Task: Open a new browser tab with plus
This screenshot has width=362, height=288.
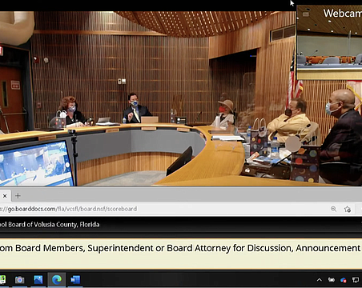Action: click(18, 196)
